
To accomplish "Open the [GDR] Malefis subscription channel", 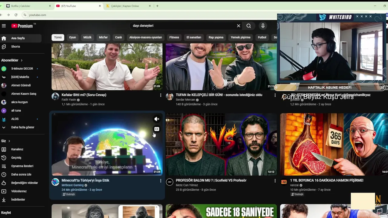I will [x=21, y=77].
